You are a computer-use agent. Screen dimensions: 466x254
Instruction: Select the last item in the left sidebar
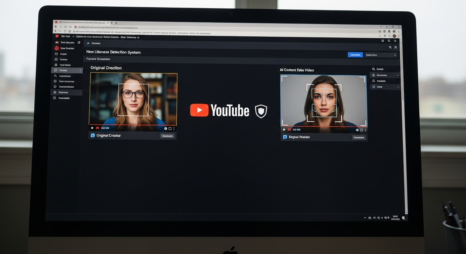click(64, 98)
